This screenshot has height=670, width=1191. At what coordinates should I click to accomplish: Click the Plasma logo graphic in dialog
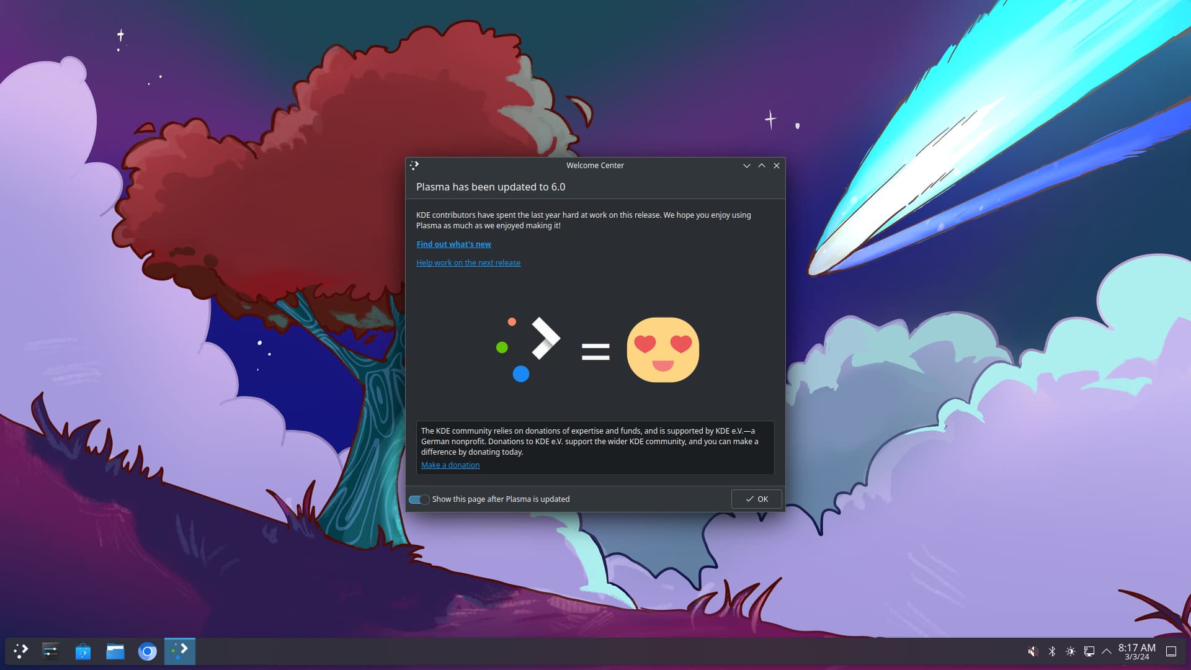pyautogui.click(x=527, y=349)
